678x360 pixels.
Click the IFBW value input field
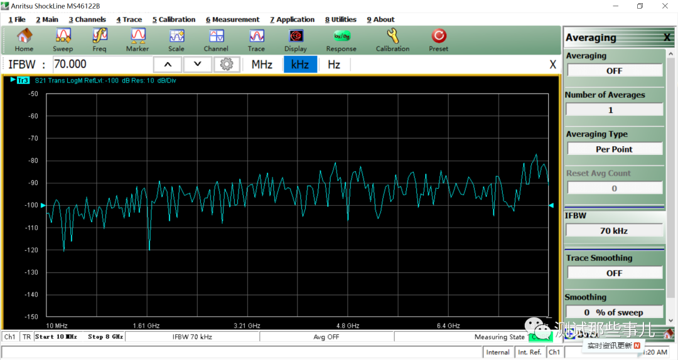(x=102, y=65)
